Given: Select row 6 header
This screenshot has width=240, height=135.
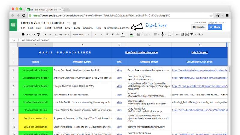Looking at the screenshot, I should [x=14, y=95].
